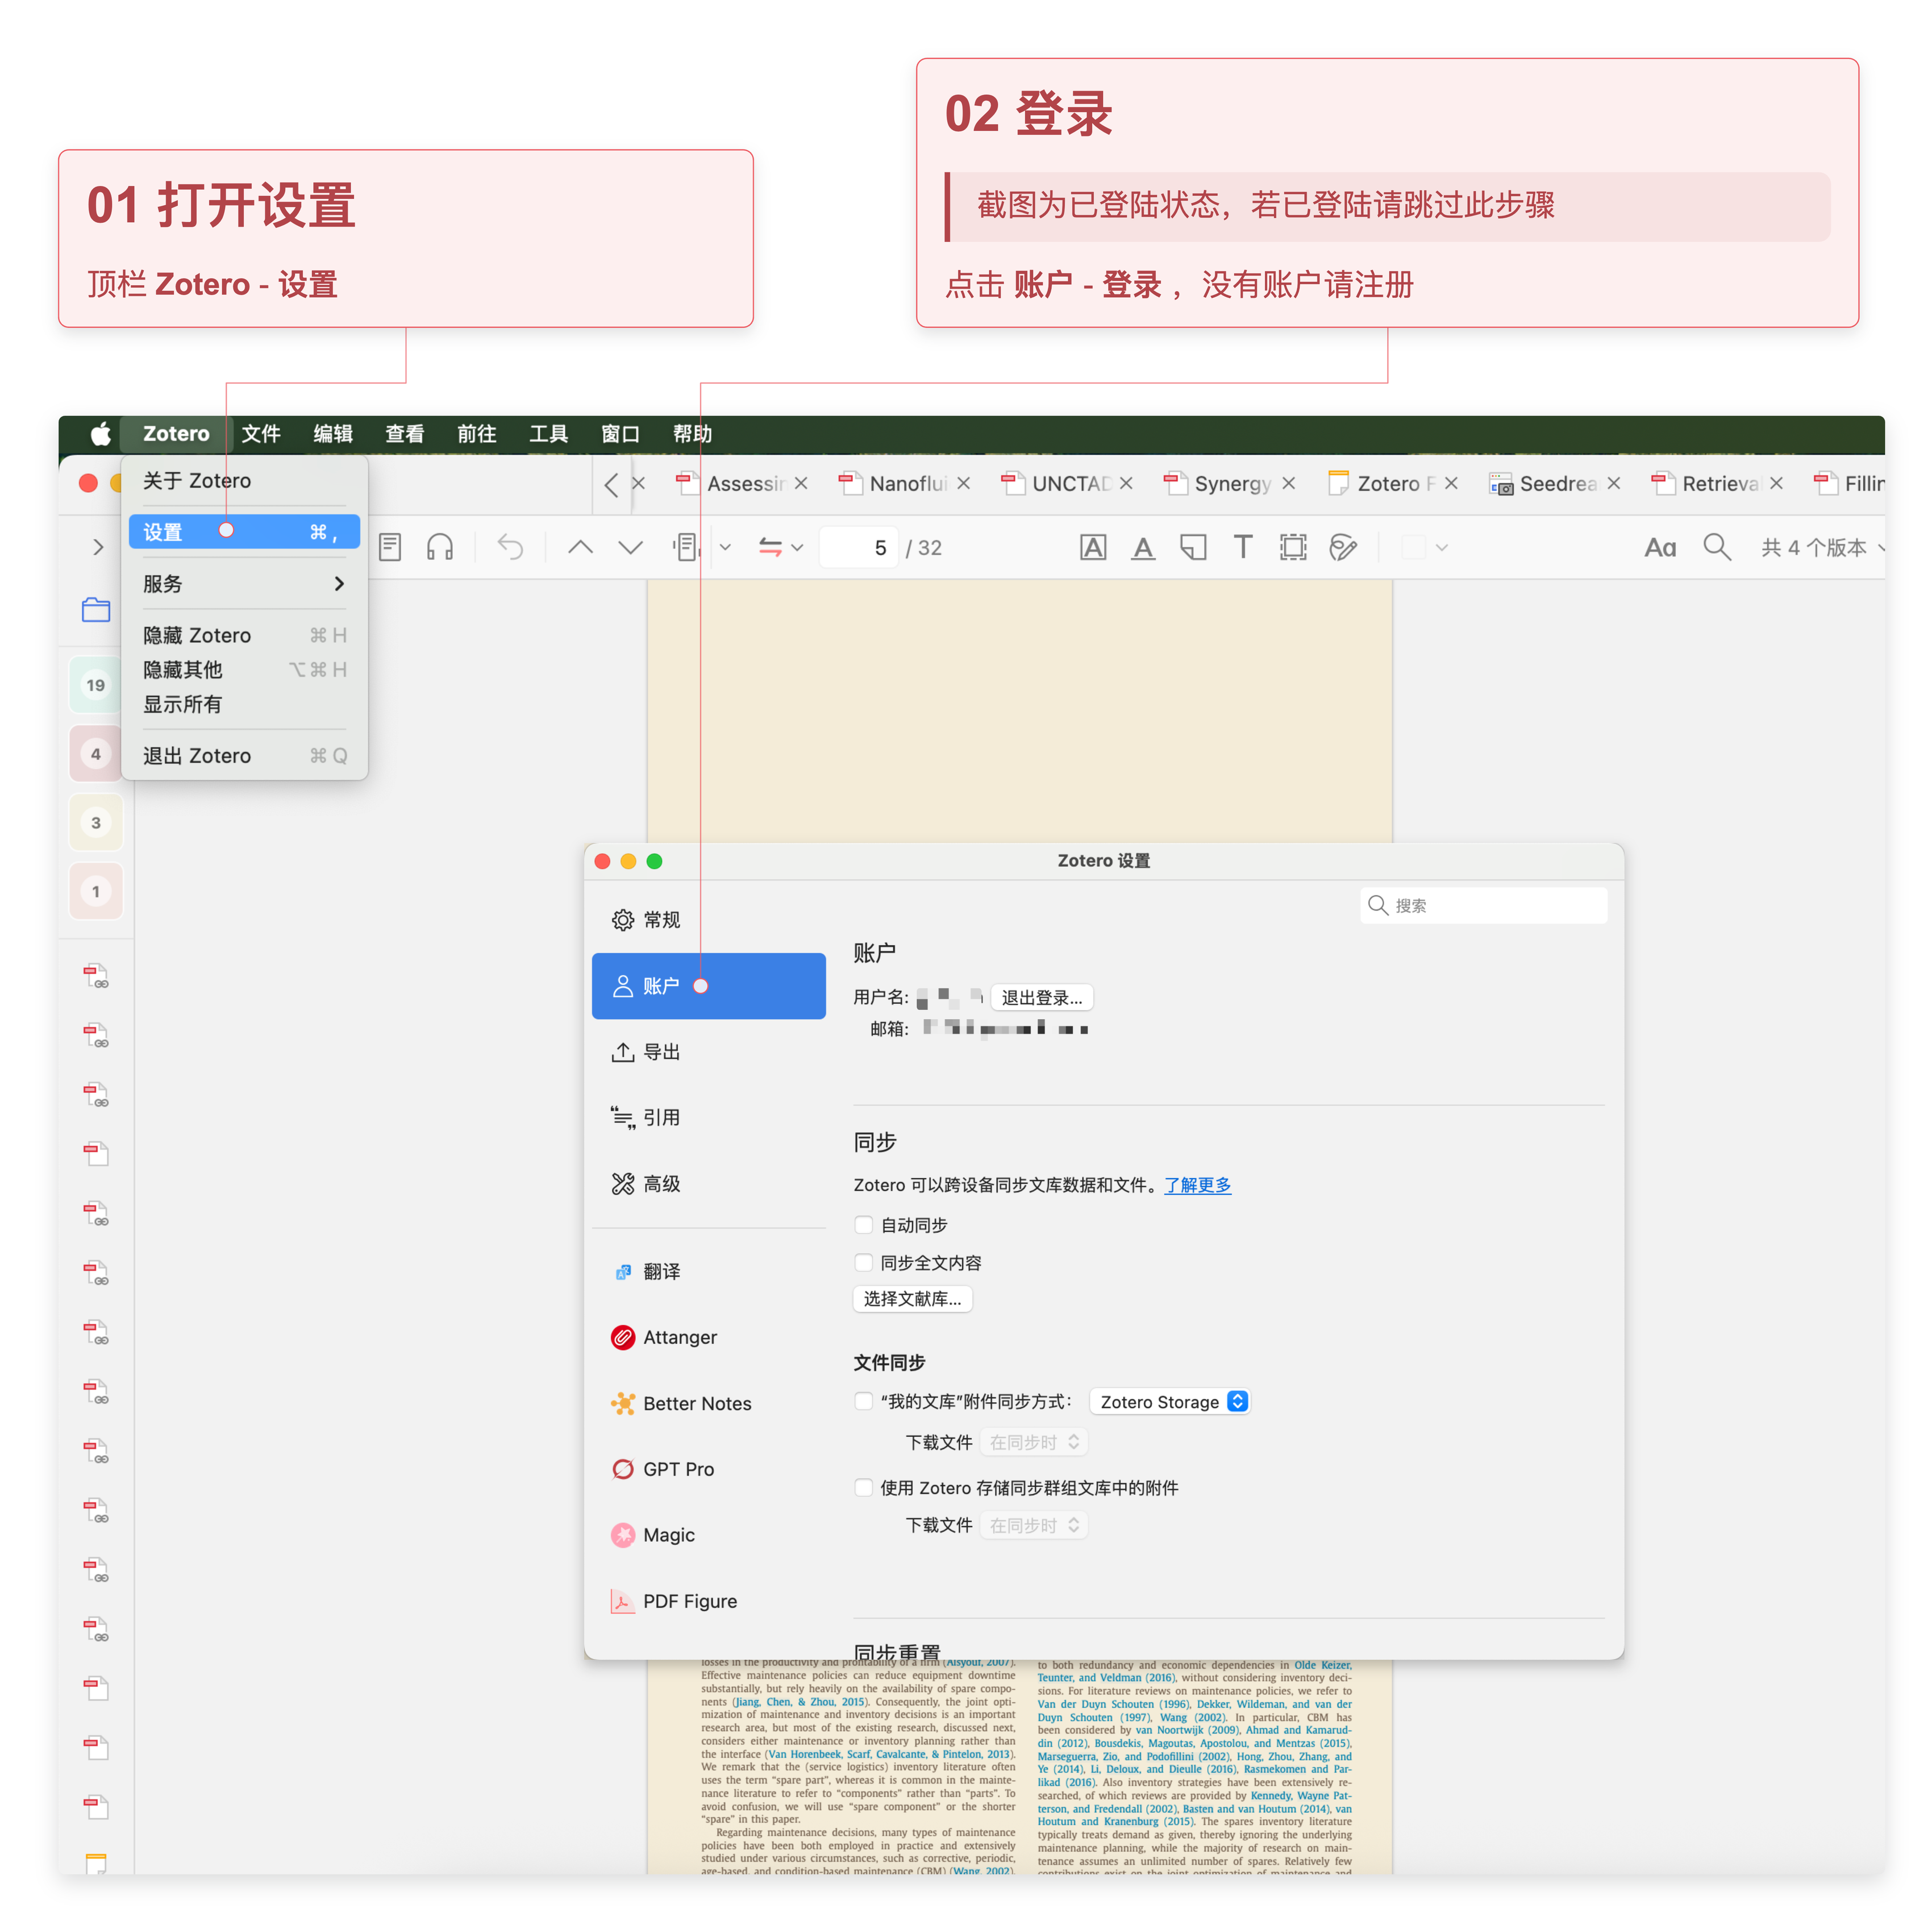Image resolution: width=1932 pixels, height=1929 pixels.
Task: Open 翻译 plugin settings pane
Action: pyautogui.click(x=709, y=1272)
